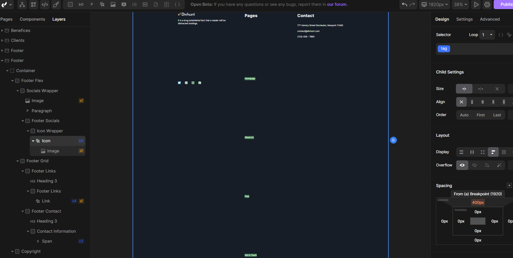Set Order to First
This screenshot has width=513, height=258.
(x=481, y=115)
